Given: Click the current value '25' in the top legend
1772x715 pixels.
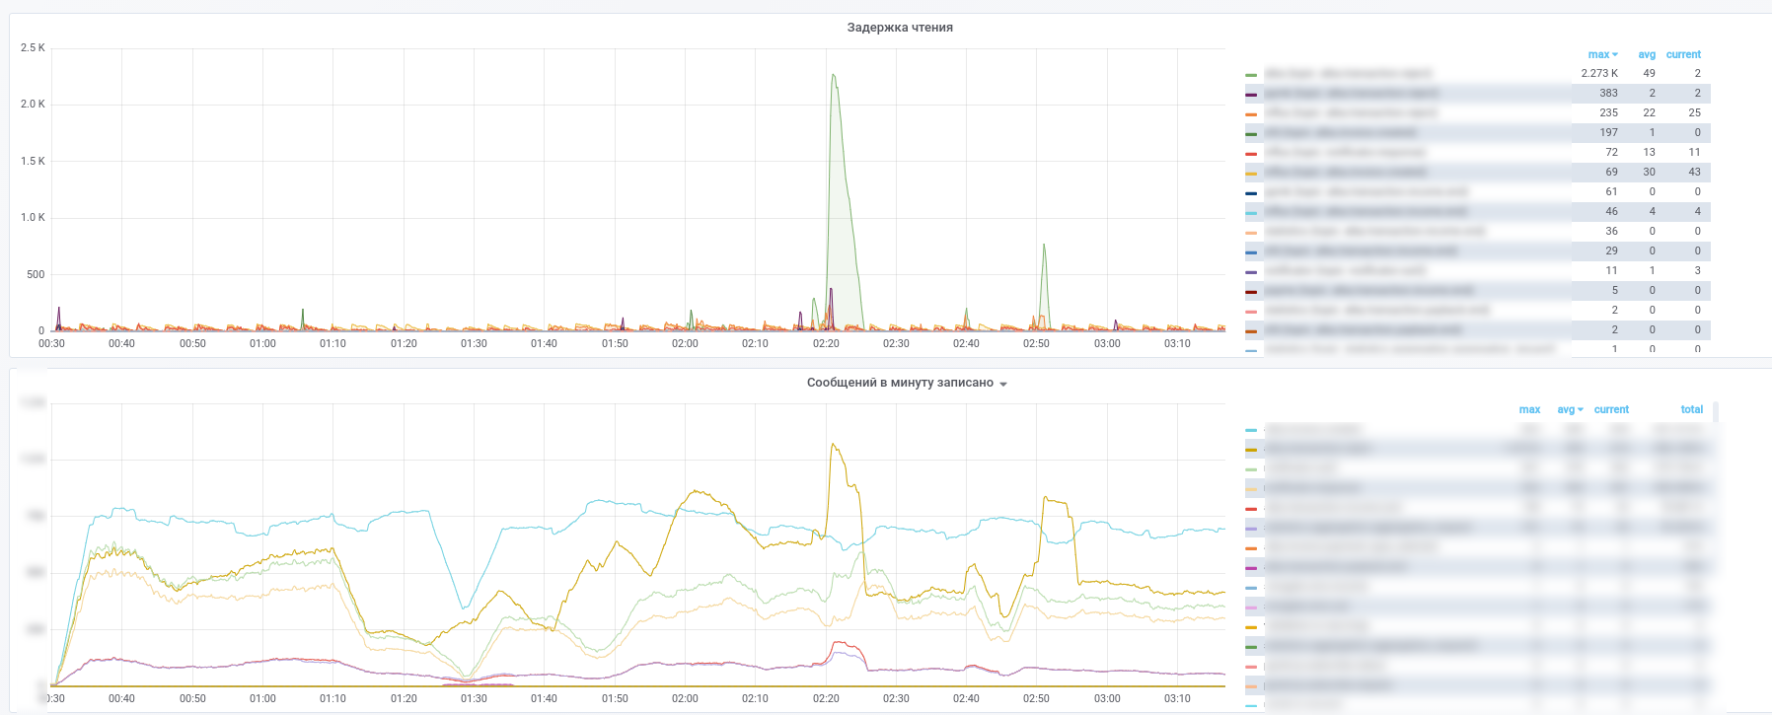Looking at the screenshot, I should point(1694,112).
